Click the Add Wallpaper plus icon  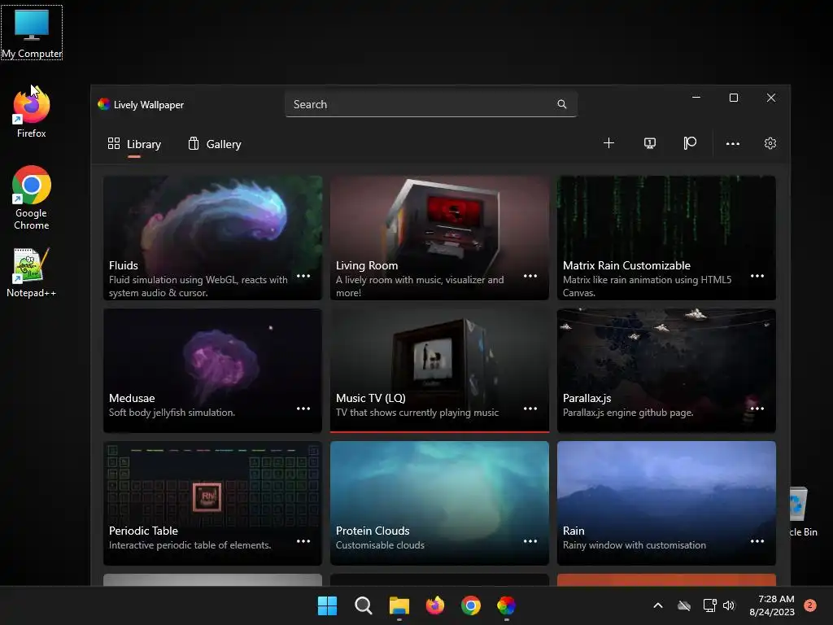[x=608, y=143]
